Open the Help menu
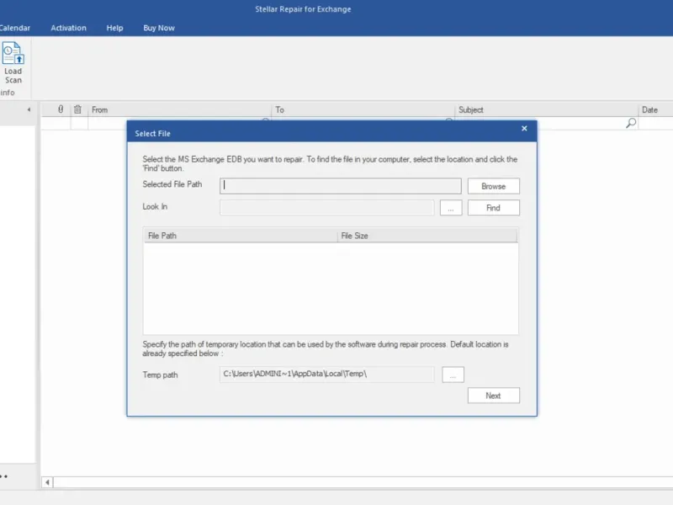 (x=114, y=28)
